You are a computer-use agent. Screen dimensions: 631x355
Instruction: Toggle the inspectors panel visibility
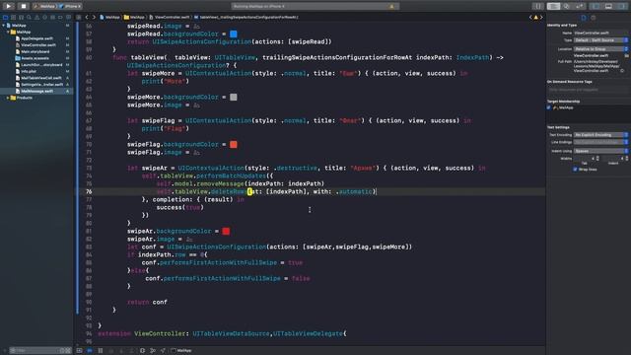(x=621, y=7)
